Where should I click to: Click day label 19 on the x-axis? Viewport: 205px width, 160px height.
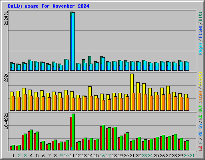point(120,156)
